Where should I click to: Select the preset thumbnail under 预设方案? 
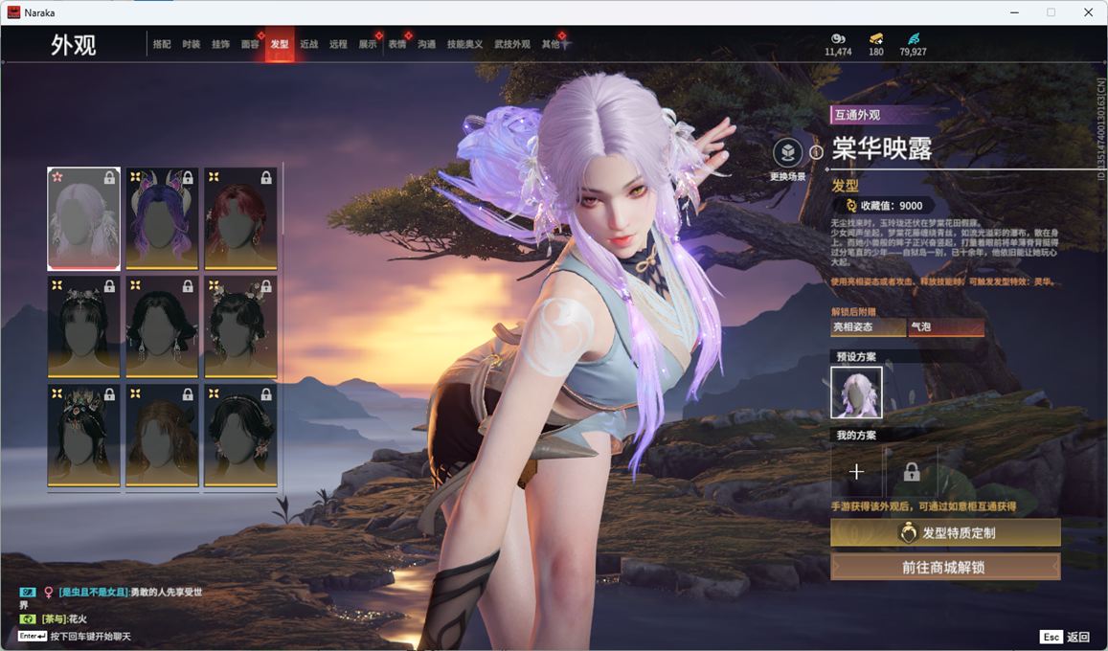pyautogui.click(x=856, y=393)
